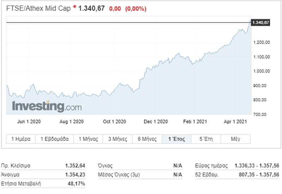The image size is (282, 194).
Task: Click the 1.000,00 y-axis label
Action: (262, 71)
